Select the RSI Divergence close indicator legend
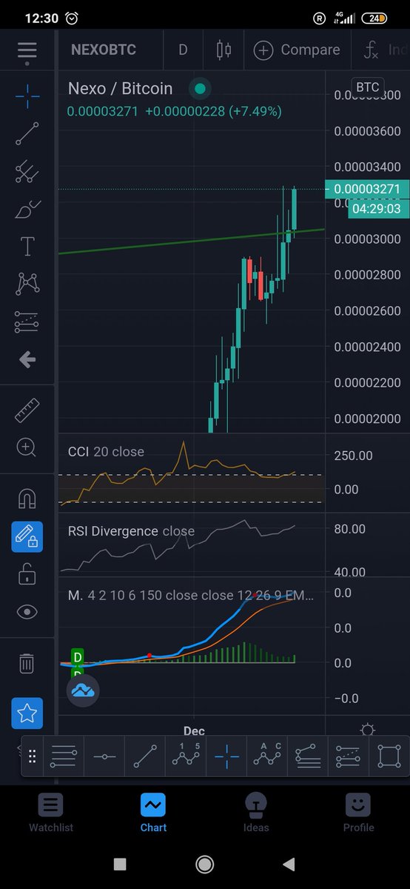Screen dimensions: 410x889 tap(131, 531)
